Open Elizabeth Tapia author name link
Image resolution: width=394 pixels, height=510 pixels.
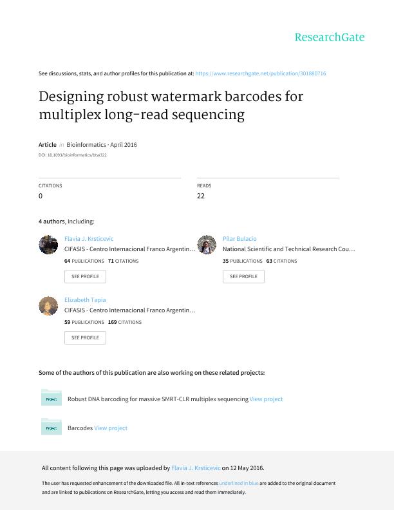pyautogui.click(x=85, y=300)
